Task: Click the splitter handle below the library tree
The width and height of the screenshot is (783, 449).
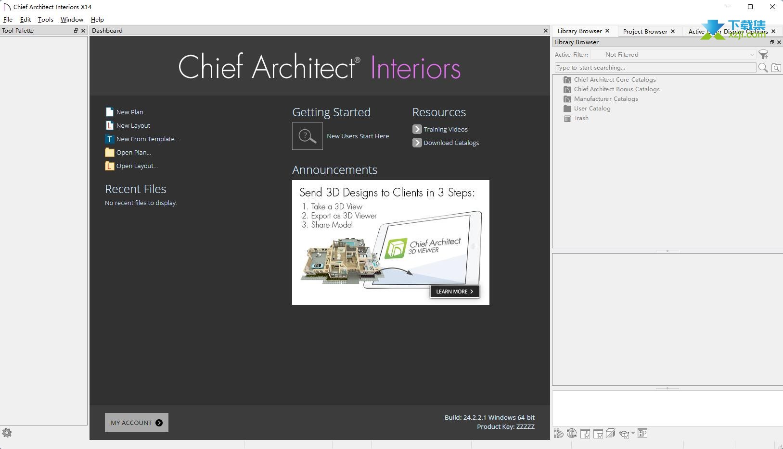Action: point(667,251)
